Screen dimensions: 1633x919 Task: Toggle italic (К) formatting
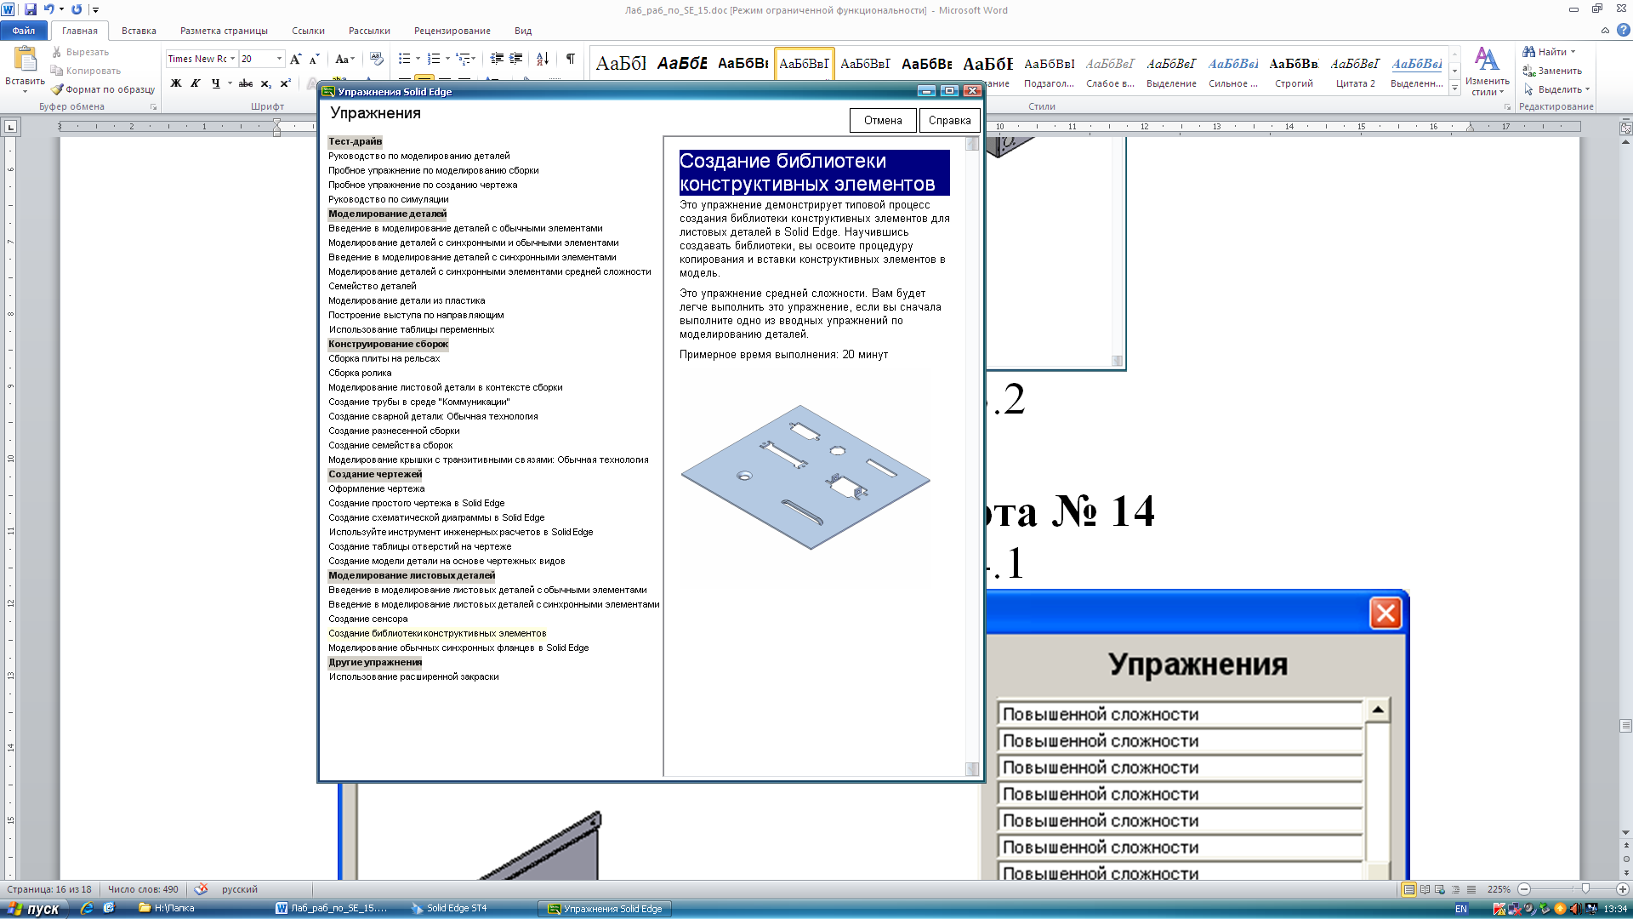pyautogui.click(x=196, y=83)
